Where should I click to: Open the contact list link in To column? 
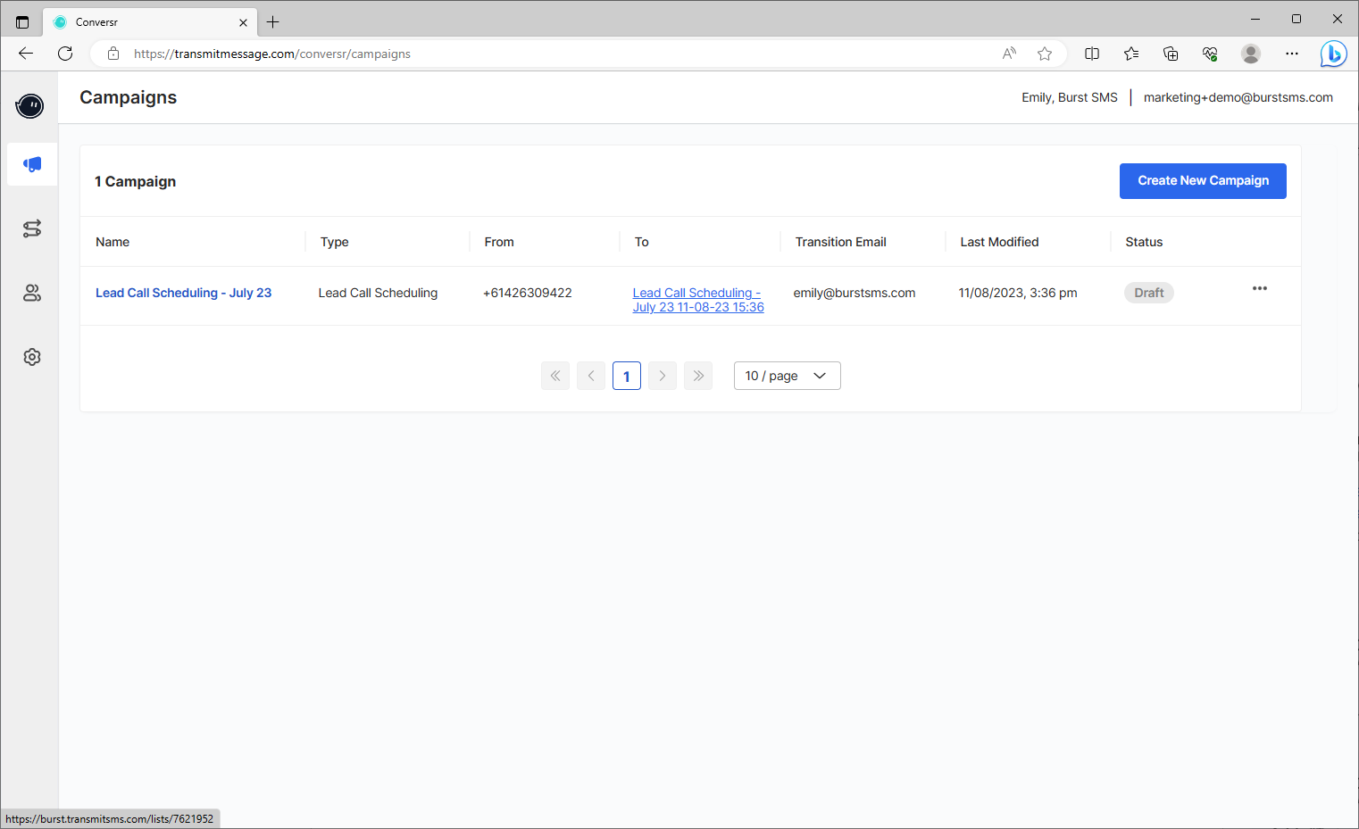(x=698, y=300)
